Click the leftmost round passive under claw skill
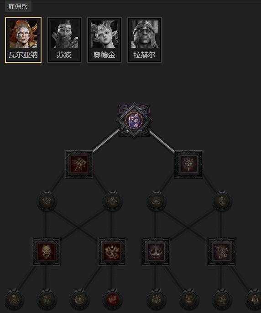The image size is (261, 313). (x=46, y=201)
